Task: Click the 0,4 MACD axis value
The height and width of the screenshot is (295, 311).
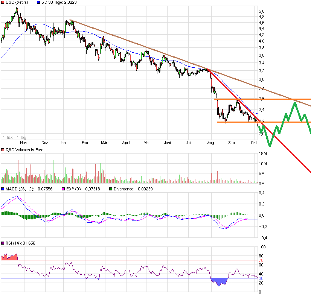Action: tap(262, 193)
